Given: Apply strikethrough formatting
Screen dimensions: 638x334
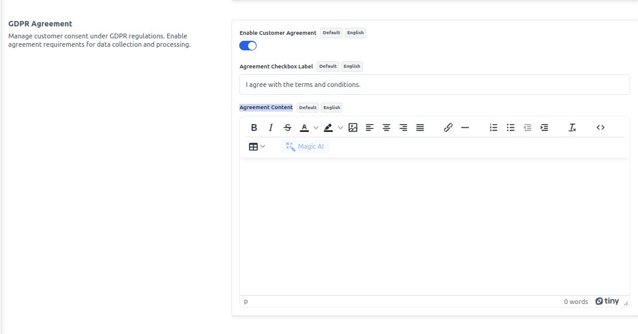Looking at the screenshot, I should click(x=288, y=128).
